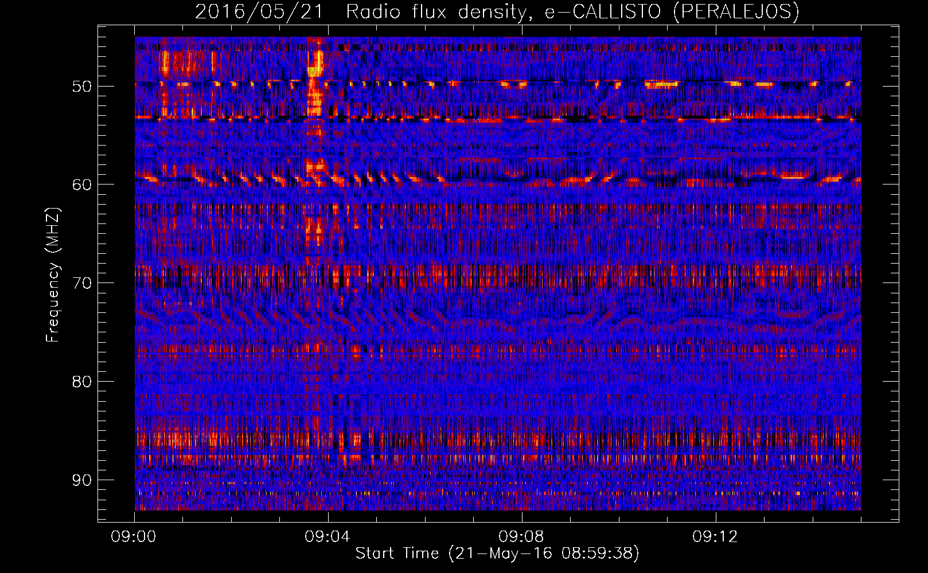The height and width of the screenshot is (573, 928).
Task: Click the 90 MHz frequency tick label
Action: pyautogui.click(x=81, y=480)
